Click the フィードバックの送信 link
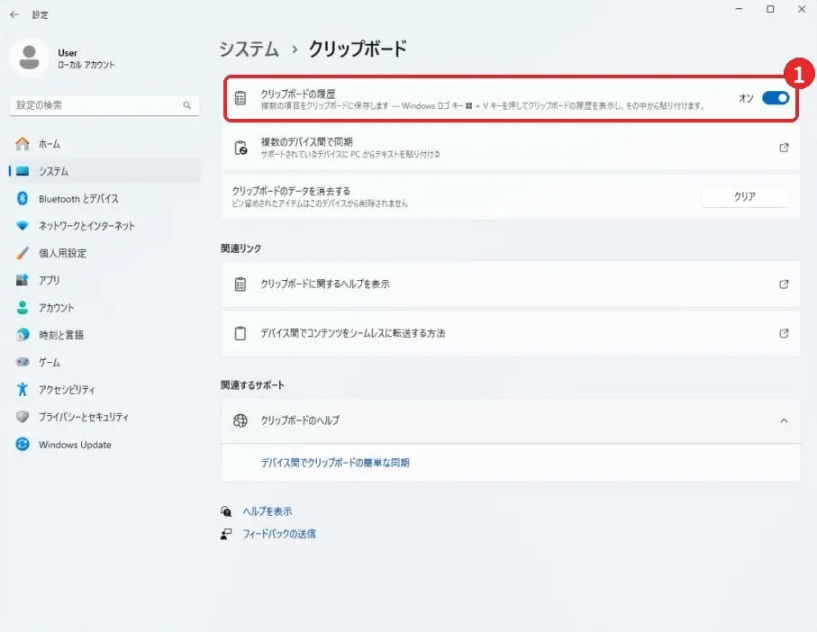 [x=278, y=534]
